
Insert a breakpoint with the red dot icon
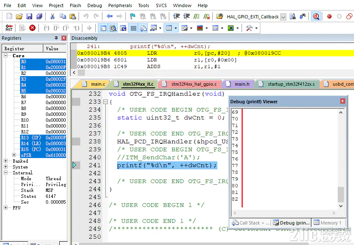click(329, 16)
